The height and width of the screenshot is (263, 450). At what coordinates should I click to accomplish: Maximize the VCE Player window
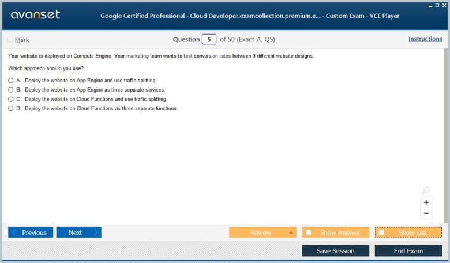click(437, 5)
